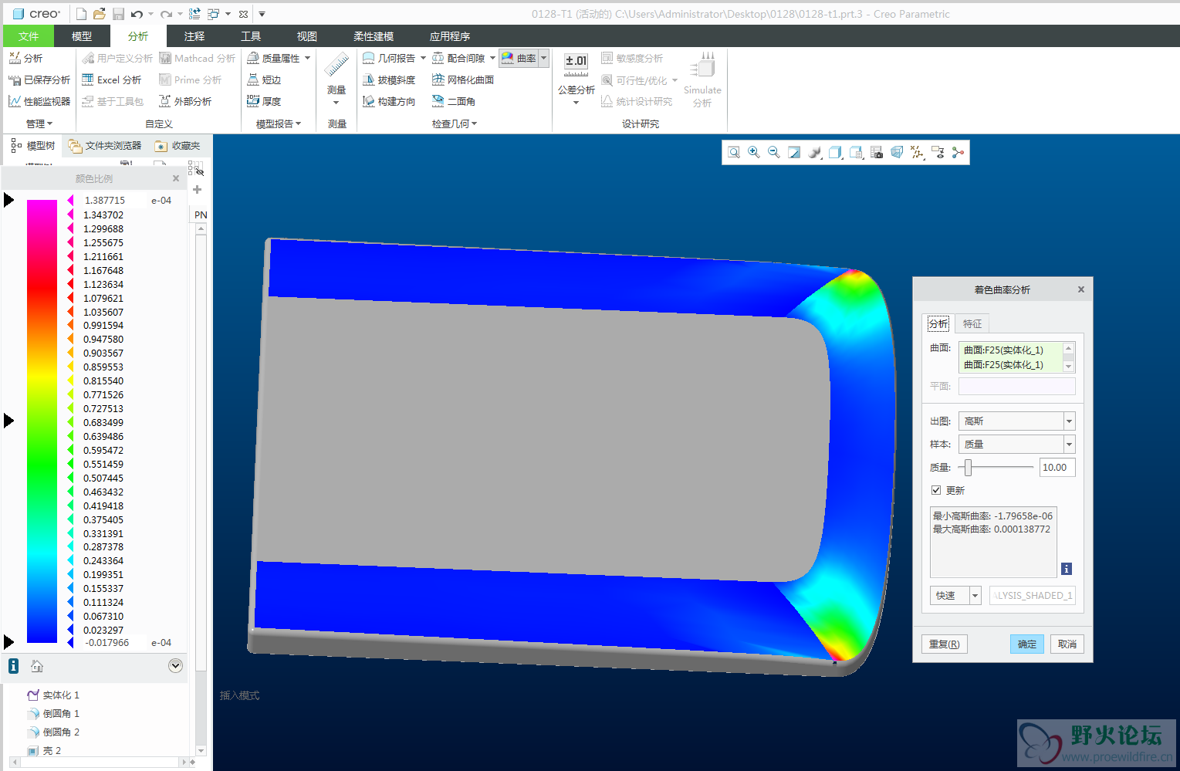Expand the 管理 group dropdown
This screenshot has width=1180, height=771.
pos(39,123)
